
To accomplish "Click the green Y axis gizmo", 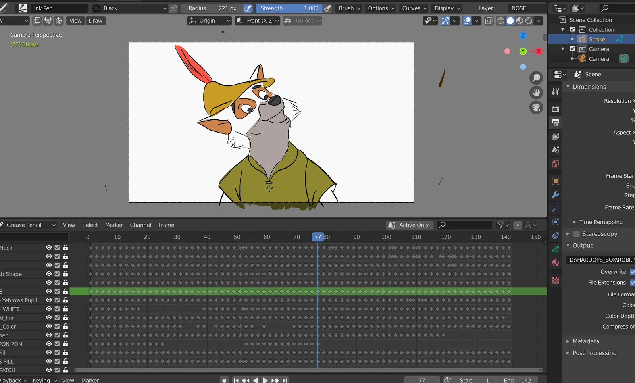I will click(523, 51).
